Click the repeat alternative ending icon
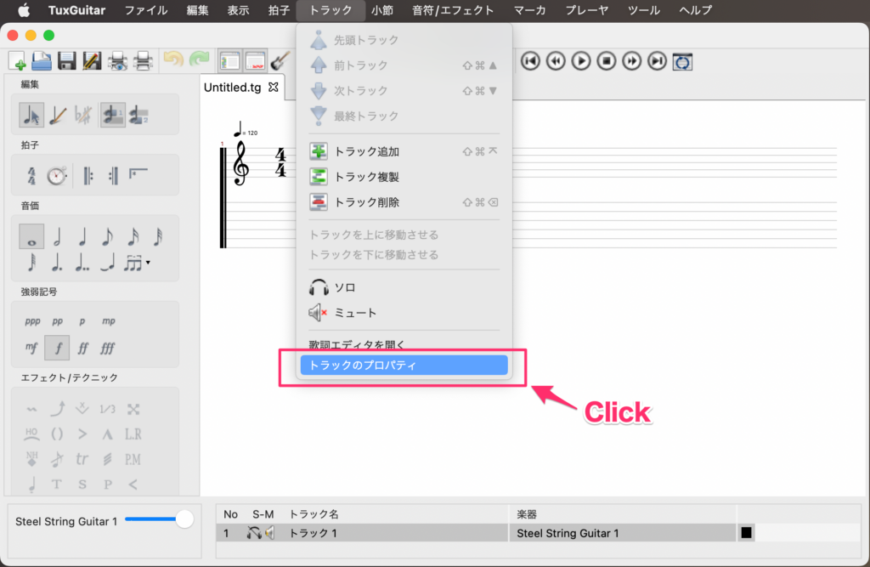 tap(138, 174)
